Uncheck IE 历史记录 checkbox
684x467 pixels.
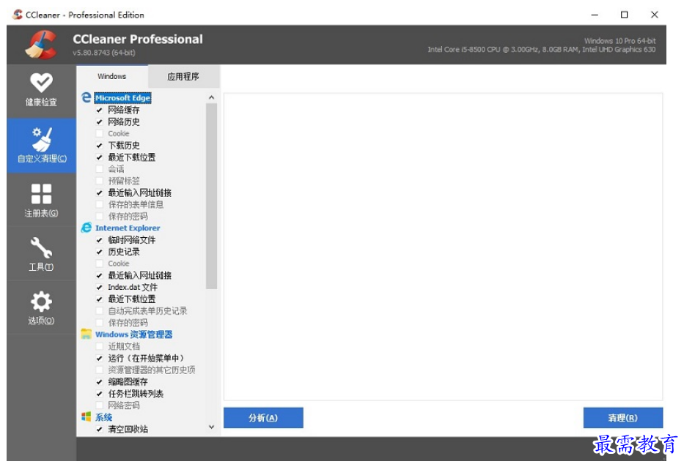click(100, 252)
